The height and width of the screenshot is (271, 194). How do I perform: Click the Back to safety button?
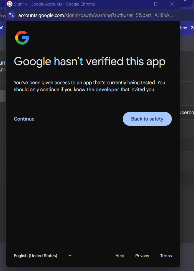coord(147,119)
